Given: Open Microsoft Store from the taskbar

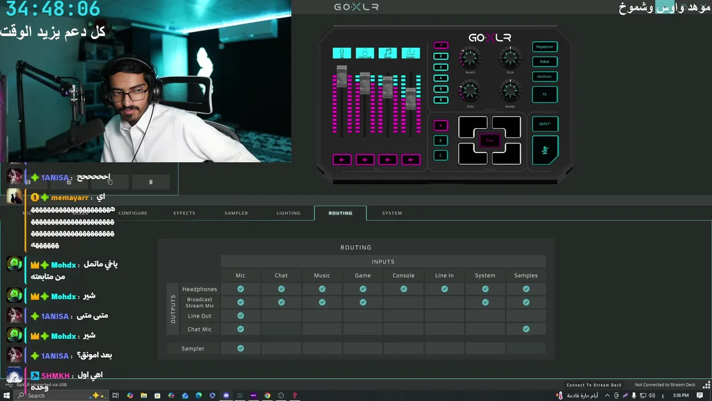Looking at the screenshot, I should pos(157,395).
